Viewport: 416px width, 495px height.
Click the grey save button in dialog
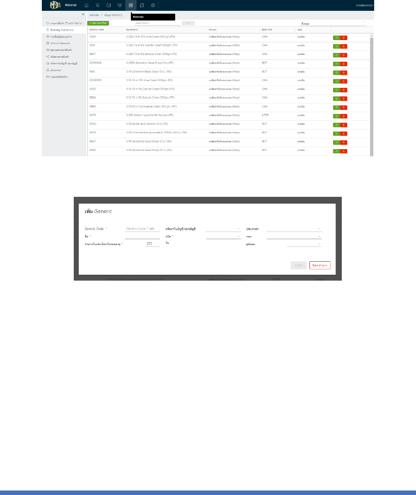pyautogui.click(x=299, y=265)
